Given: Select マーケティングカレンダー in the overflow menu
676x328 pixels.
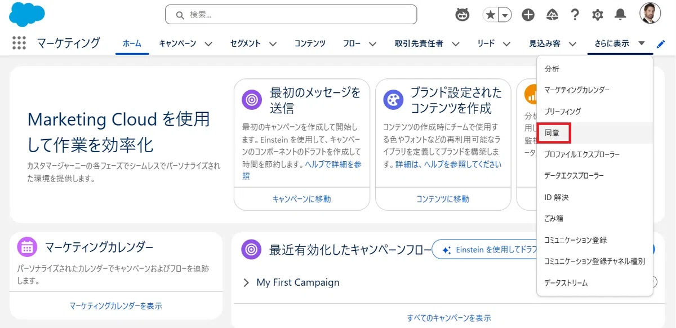Looking at the screenshot, I should click(595, 90).
